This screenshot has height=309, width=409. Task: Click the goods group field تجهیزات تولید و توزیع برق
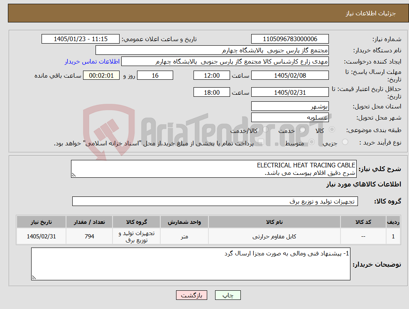[215, 201]
